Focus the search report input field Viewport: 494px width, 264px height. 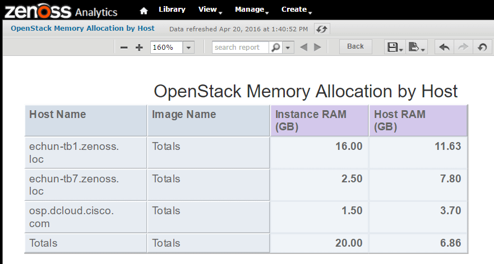[x=241, y=48]
